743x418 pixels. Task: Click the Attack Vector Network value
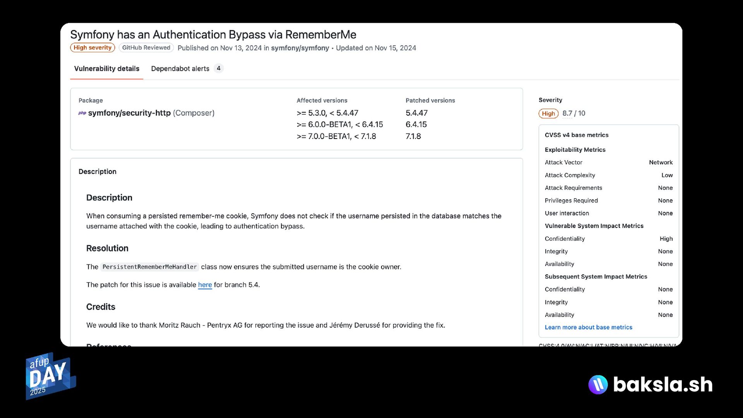click(x=661, y=163)
